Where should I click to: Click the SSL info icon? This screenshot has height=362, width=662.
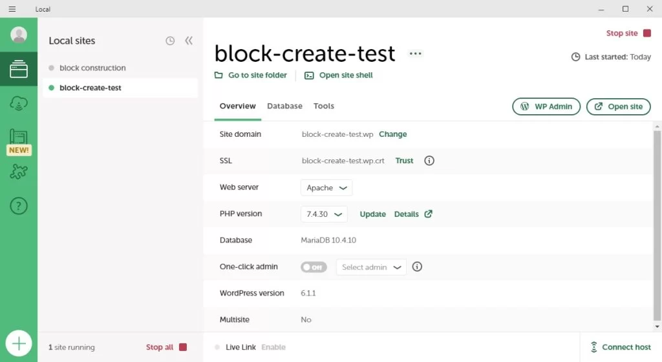click(429, 161)
